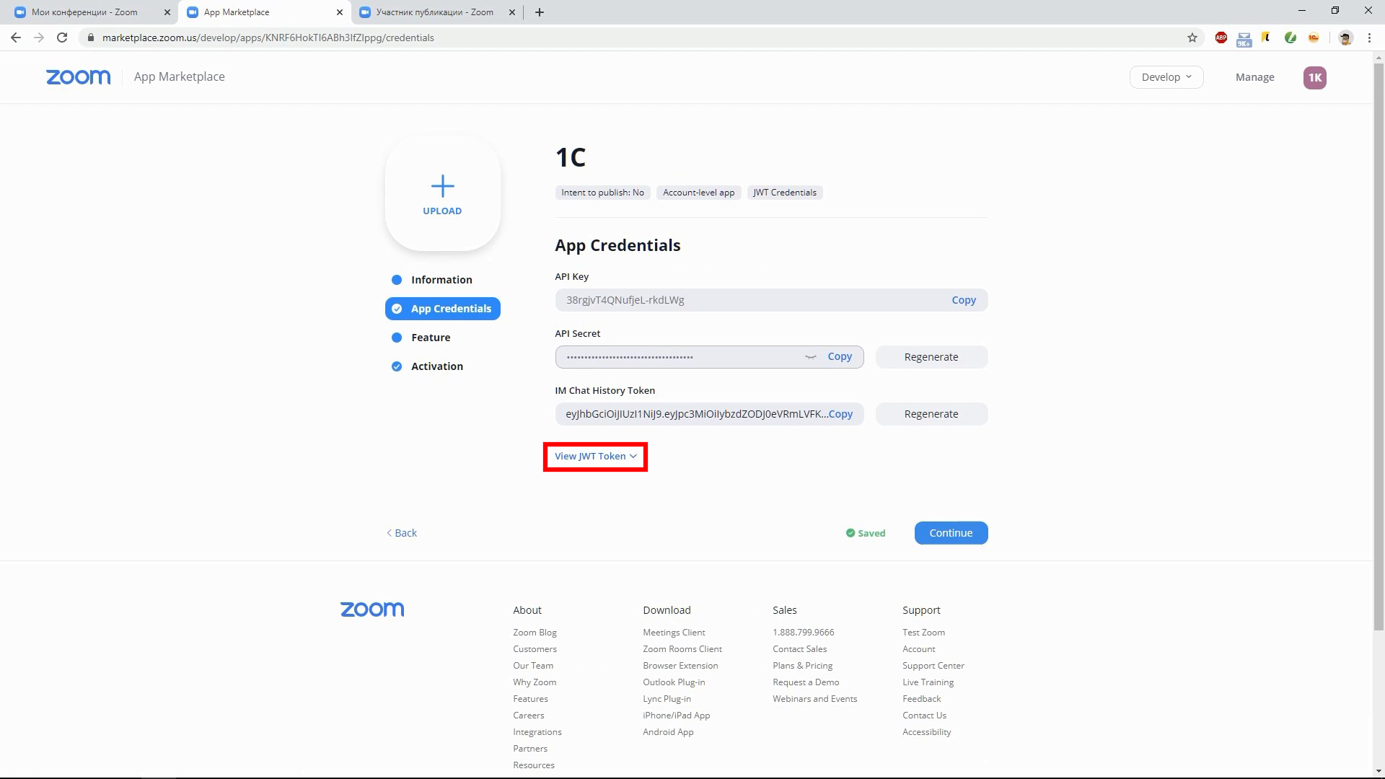Image resolution: width=1385 pixels, height=779 pixels.
Task: Click the Back link
Action: click(x=402, y=533)
